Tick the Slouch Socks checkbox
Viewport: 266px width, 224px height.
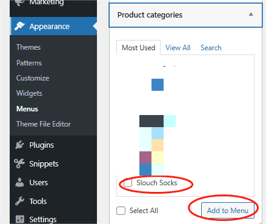128,183
